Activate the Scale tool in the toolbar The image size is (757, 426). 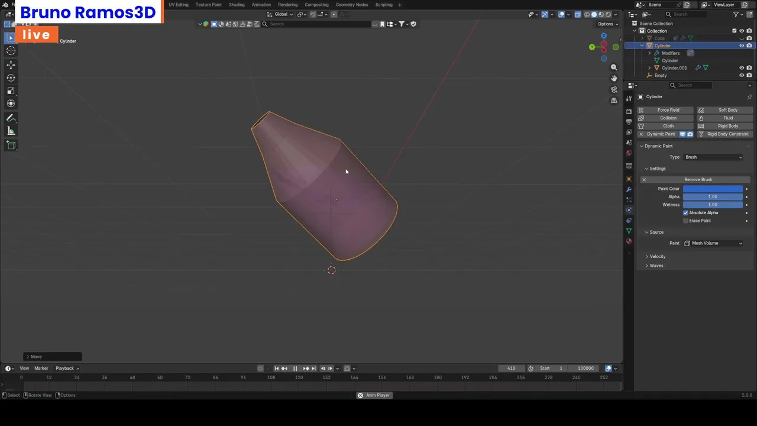click(11, 91)
